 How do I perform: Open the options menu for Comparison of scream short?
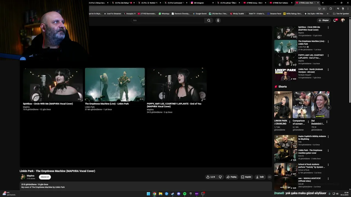308,122
